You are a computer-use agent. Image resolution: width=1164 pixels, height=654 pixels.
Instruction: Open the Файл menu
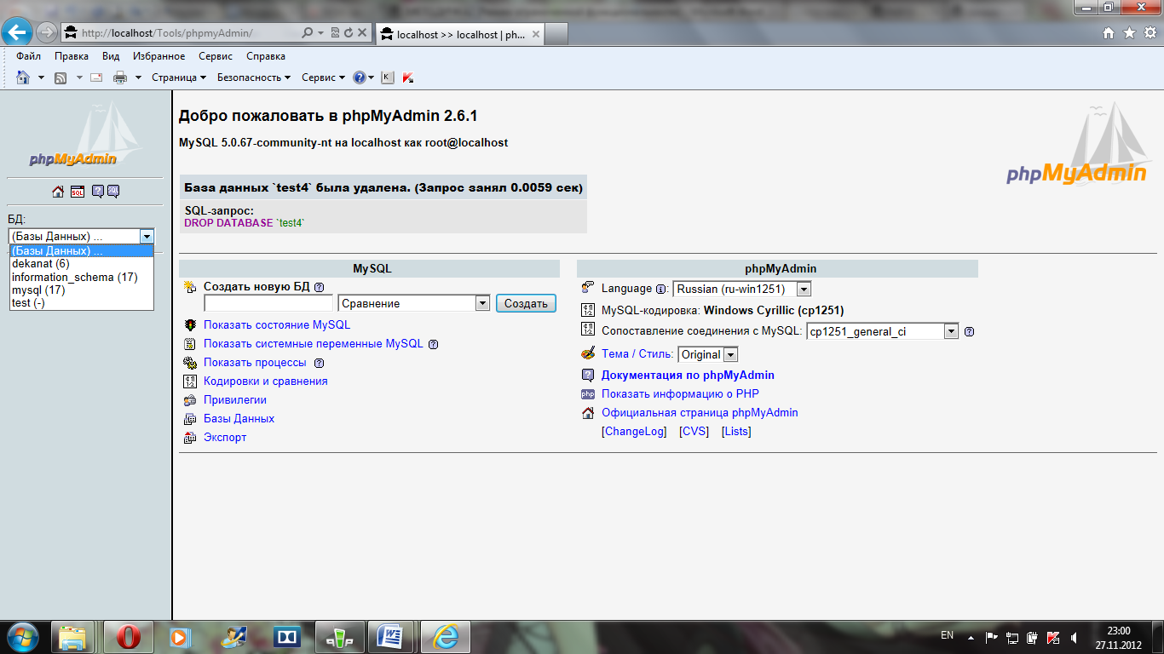coord(28,56)
